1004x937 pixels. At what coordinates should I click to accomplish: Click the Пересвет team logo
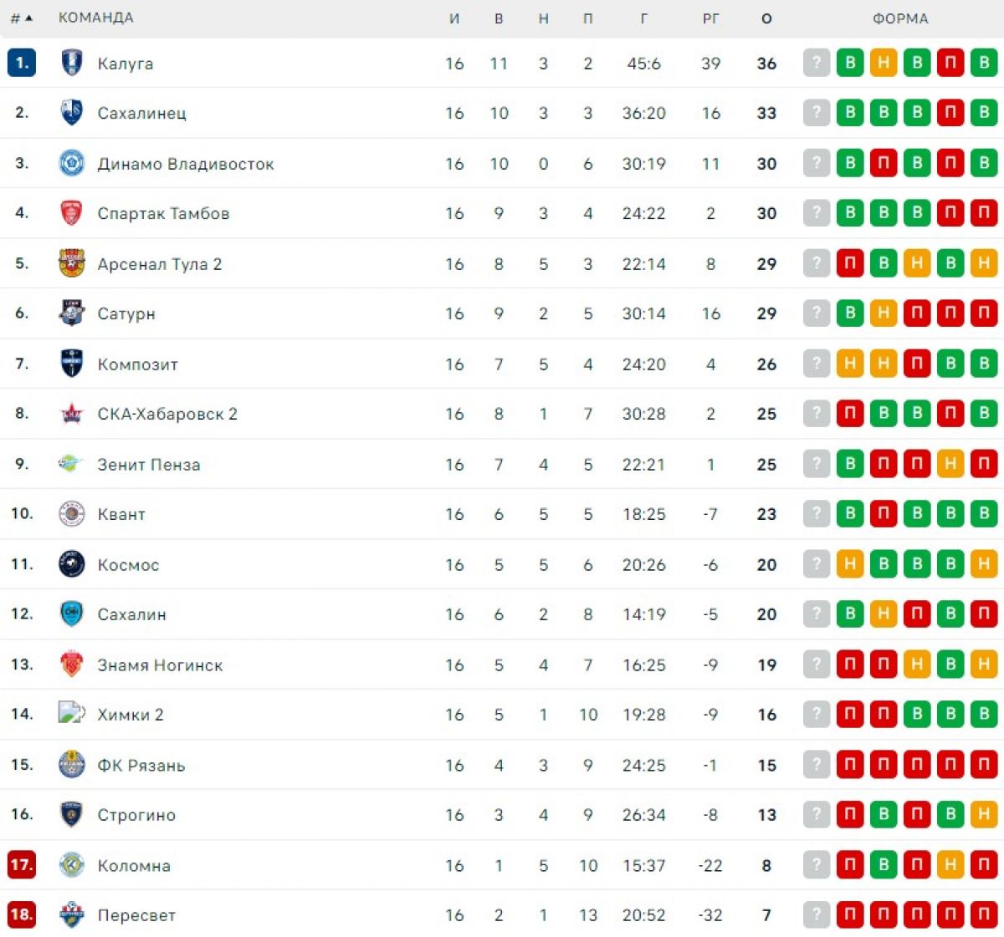tap(72, 915)
